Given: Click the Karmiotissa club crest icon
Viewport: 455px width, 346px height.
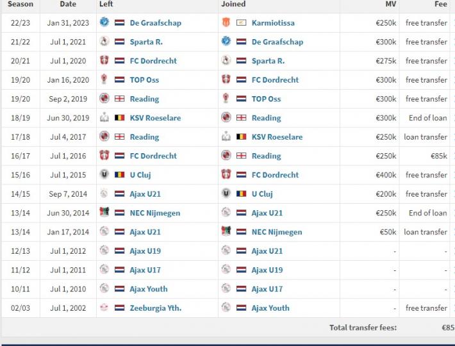Looking at the screenshot, I should [226, 22].
